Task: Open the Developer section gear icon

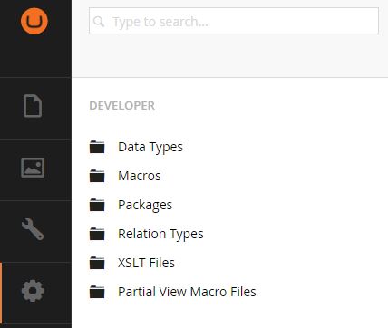Action: click(33, 291)
